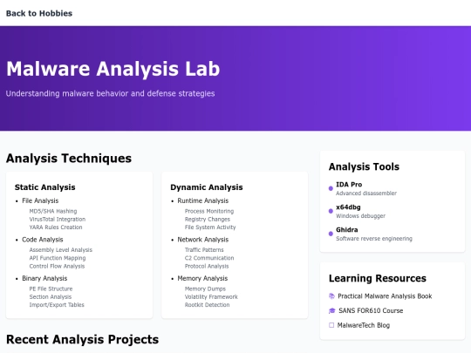Click the Software reverse engineering description
The image size is (471, 353).
click(374, 239)
